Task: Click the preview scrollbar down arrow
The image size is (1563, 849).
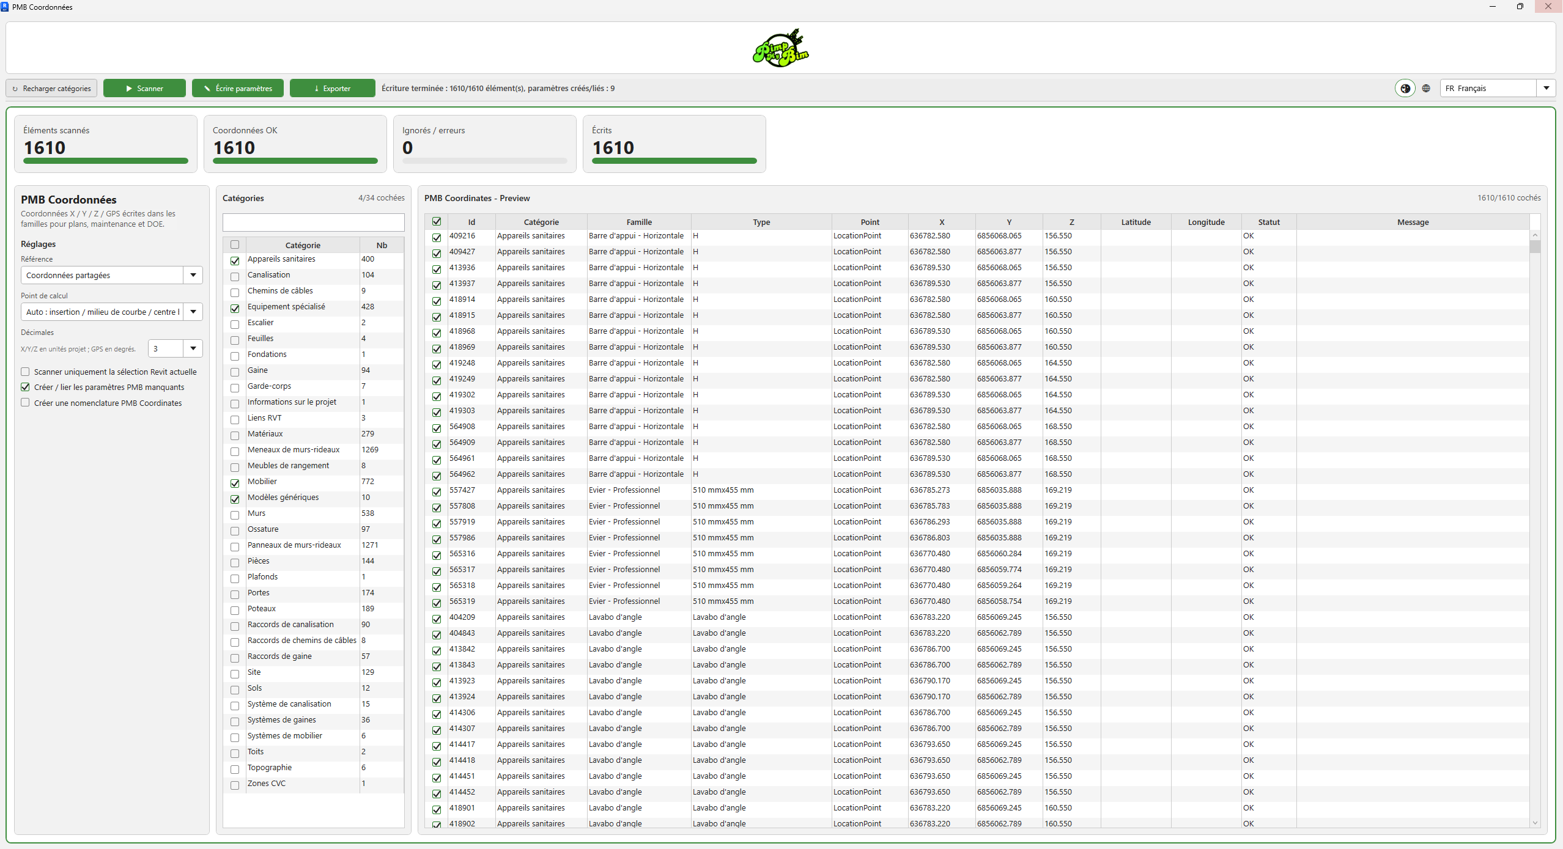Action: (1535, 823)
